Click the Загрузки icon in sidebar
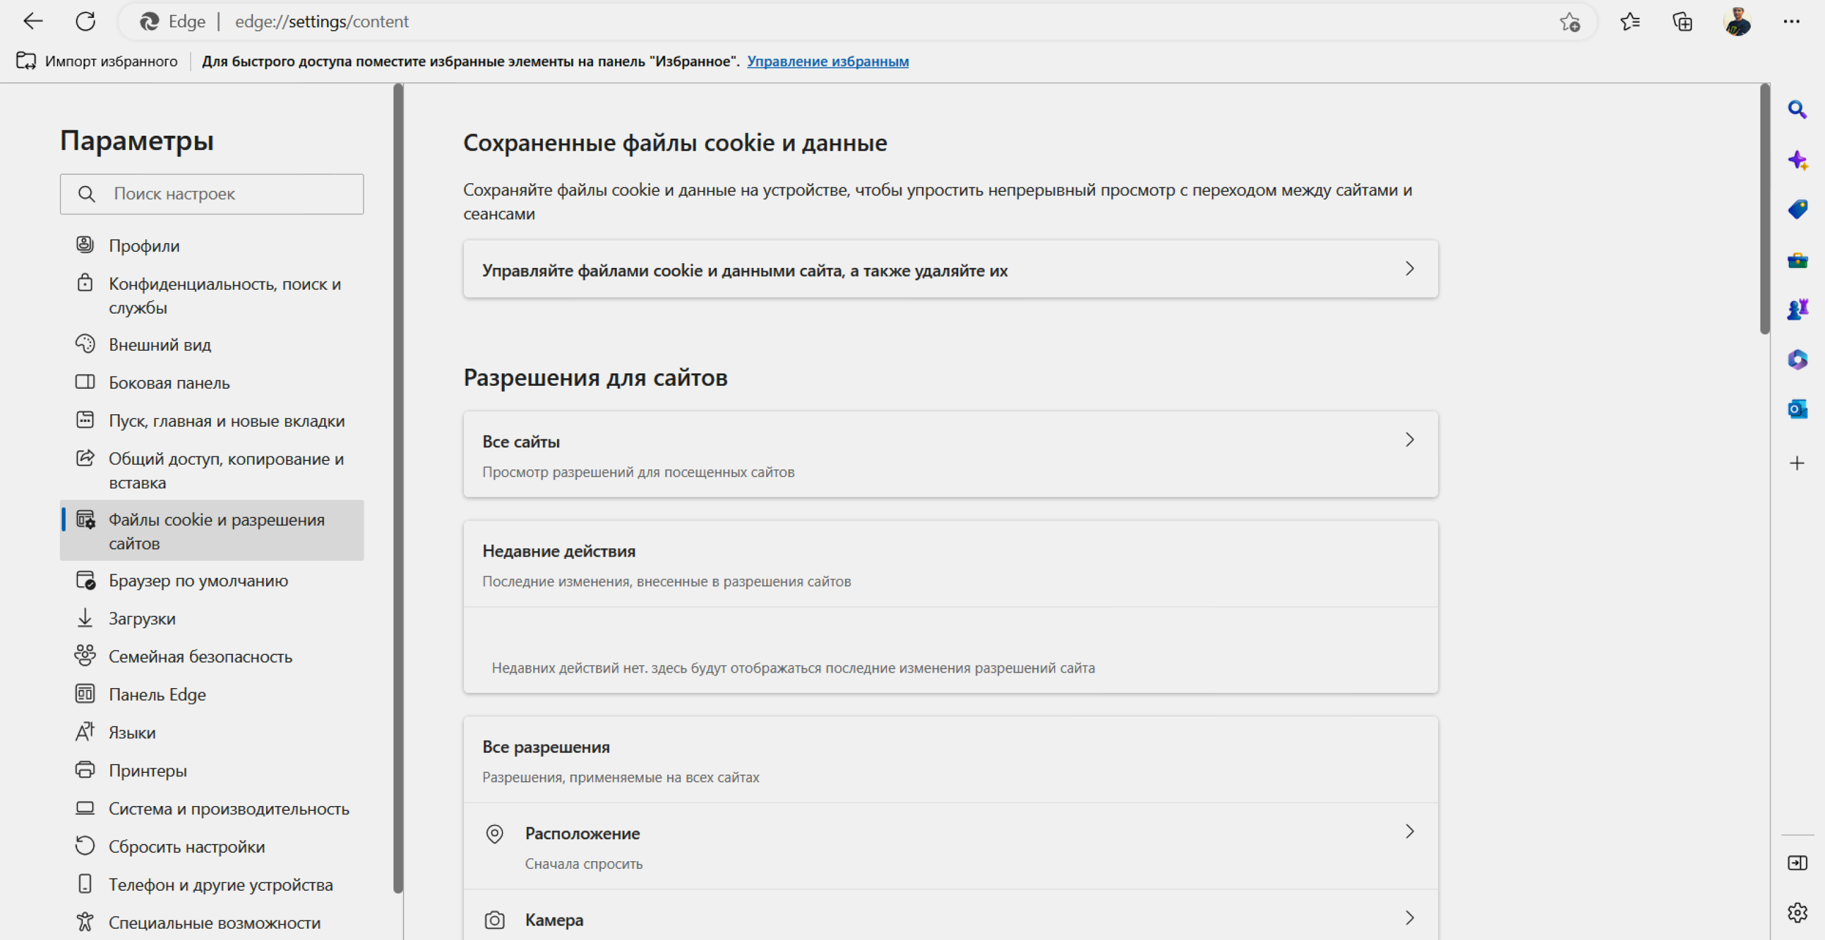Image resolution: width=1825 pixels, height=940 pixels. (85, 618)
